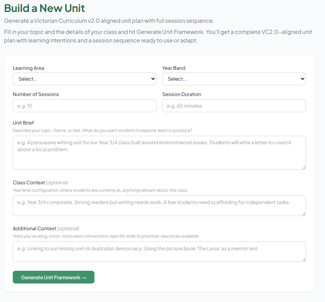This screenshot has height=302, width=325.
Task: Focus the Session Duration input
Action: tap(233, 105)
